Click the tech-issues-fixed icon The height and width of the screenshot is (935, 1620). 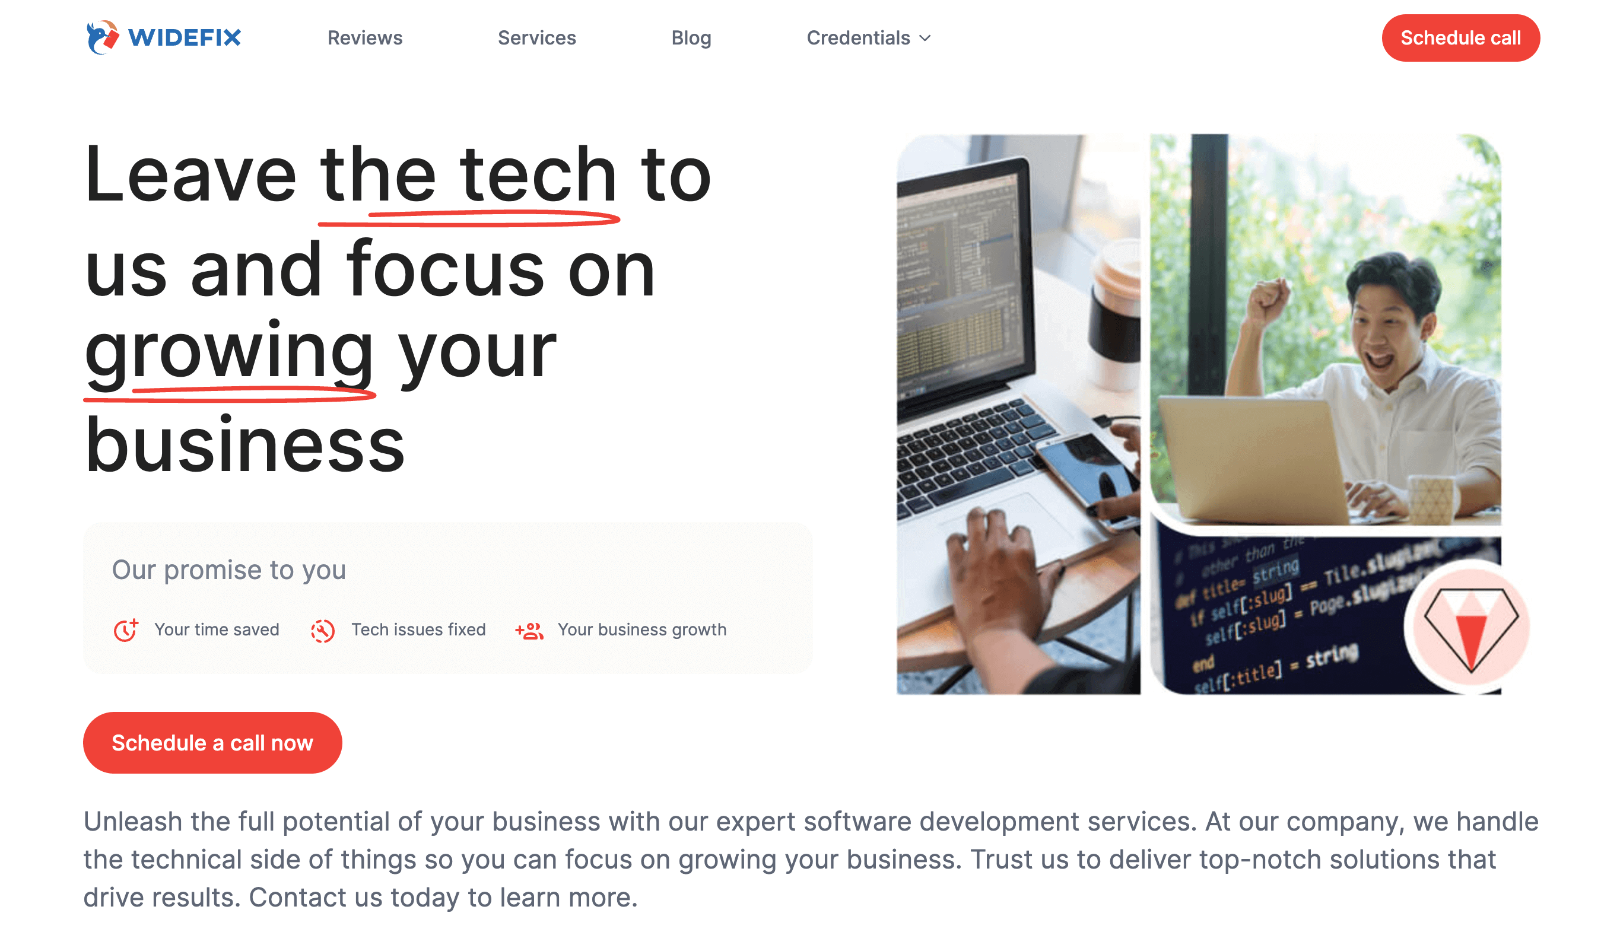(323, 629)
